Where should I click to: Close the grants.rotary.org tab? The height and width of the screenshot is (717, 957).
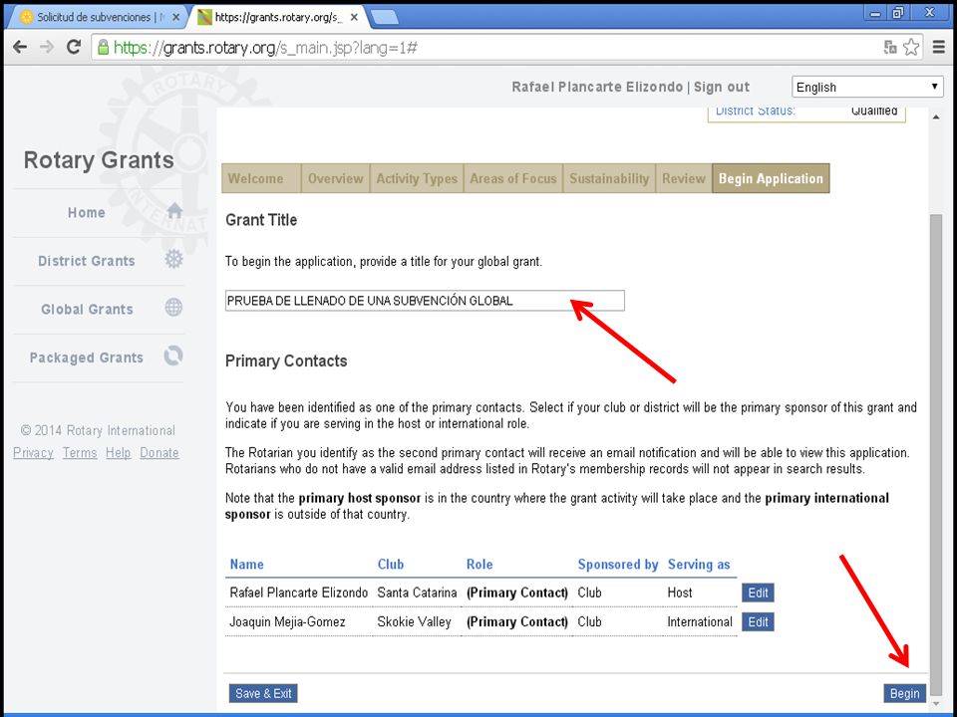pyautogui.click(x=354, y=17)
